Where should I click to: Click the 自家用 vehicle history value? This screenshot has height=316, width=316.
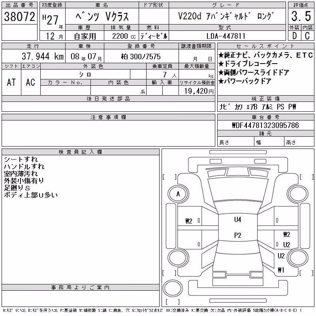click(85, 36)
